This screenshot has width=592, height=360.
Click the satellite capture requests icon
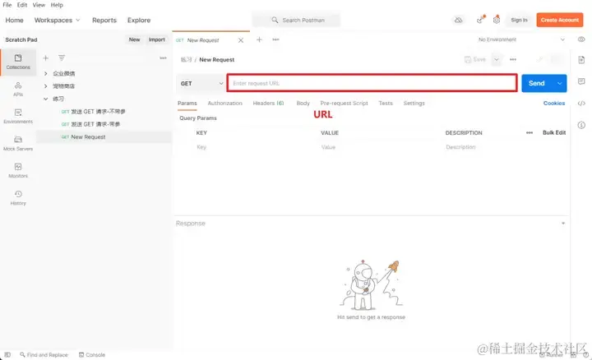coord(480,20)
